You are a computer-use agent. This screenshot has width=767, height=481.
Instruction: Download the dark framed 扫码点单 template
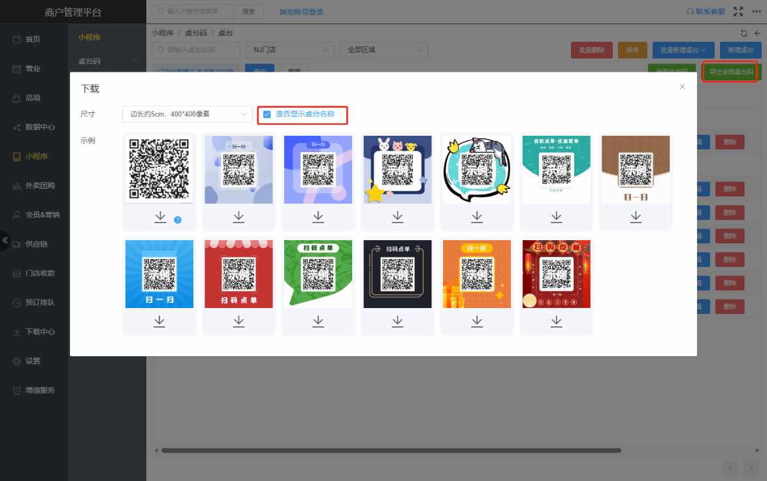coord(398,321)
